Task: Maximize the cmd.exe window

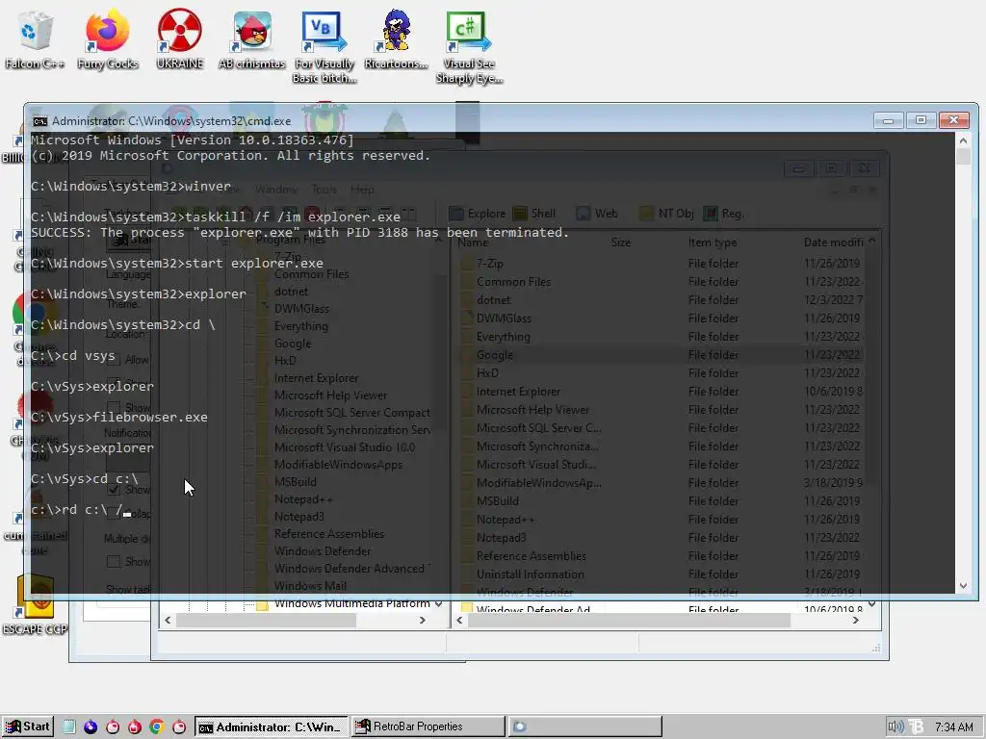Action: coord(921,120)
